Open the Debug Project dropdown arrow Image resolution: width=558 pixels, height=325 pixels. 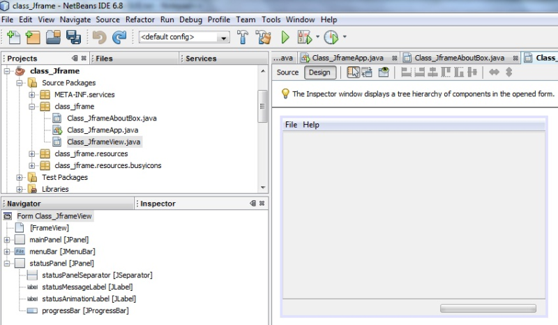317,37
